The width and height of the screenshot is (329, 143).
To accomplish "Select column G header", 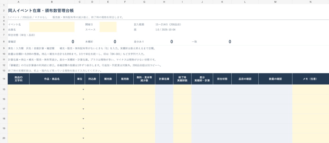I will (144, 2).
